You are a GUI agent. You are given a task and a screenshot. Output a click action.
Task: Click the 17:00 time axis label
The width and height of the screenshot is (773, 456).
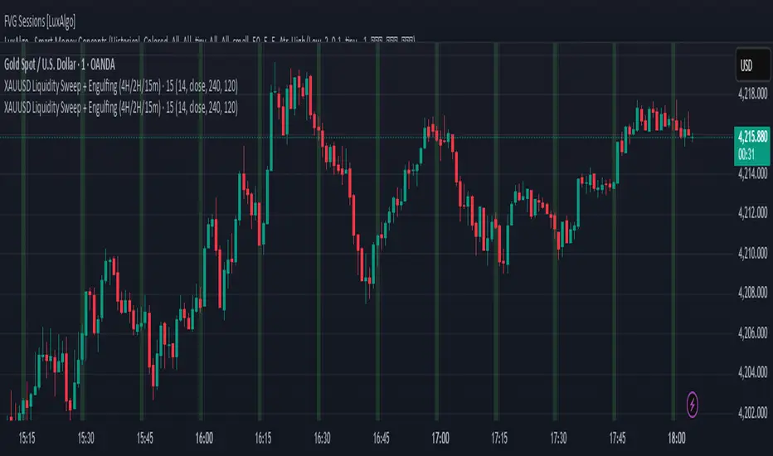coord(440,437)
